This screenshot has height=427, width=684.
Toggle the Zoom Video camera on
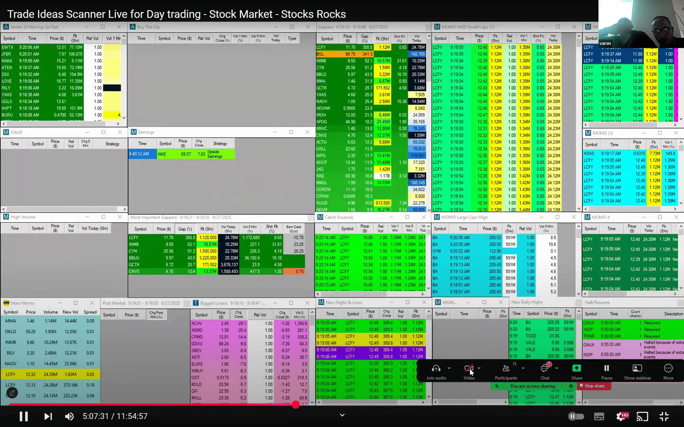pyautogui.click(x=469, y=368)
